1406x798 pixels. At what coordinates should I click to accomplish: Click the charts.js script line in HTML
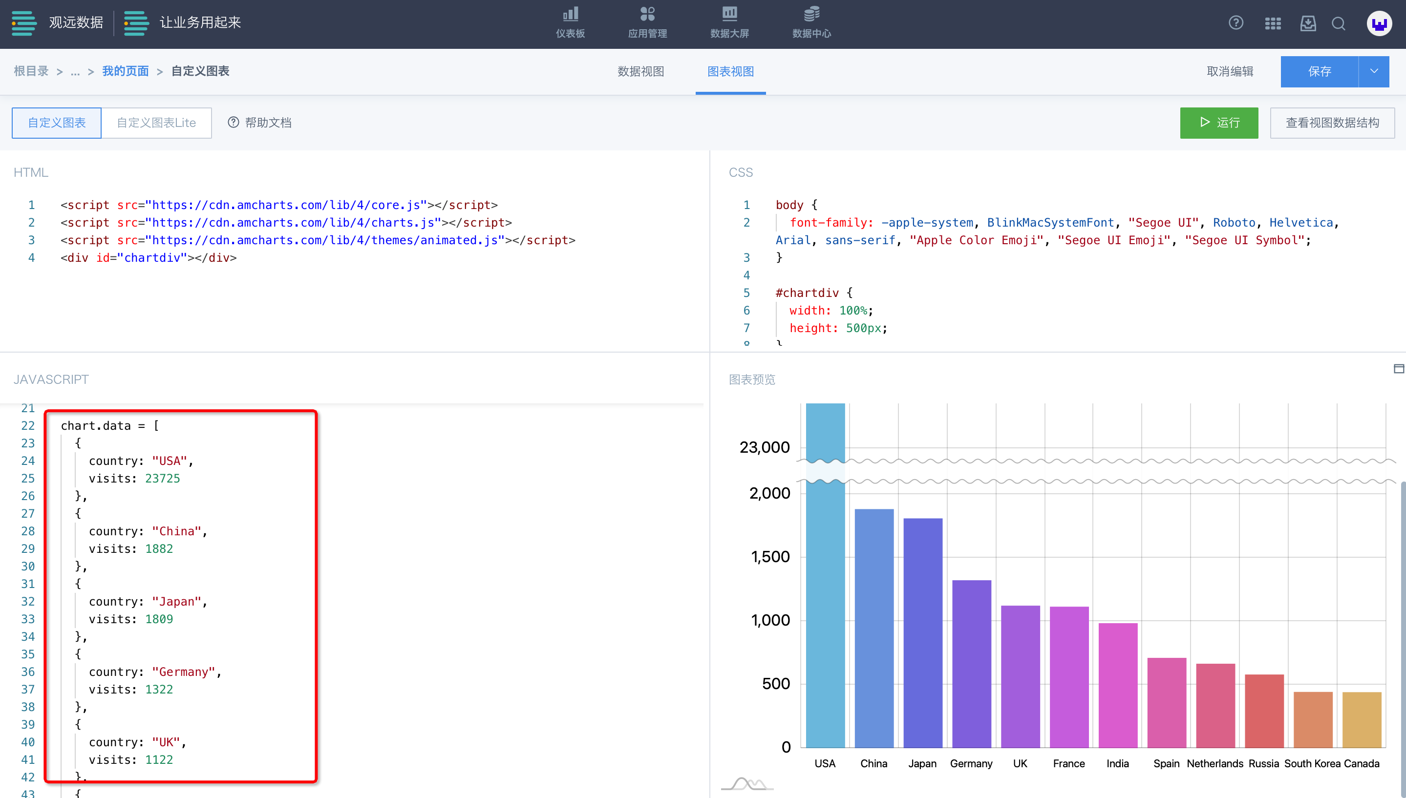click(286, 223)
